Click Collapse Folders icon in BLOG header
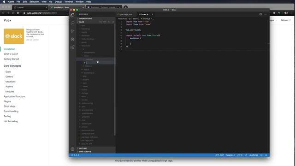 tap(113, 22)
